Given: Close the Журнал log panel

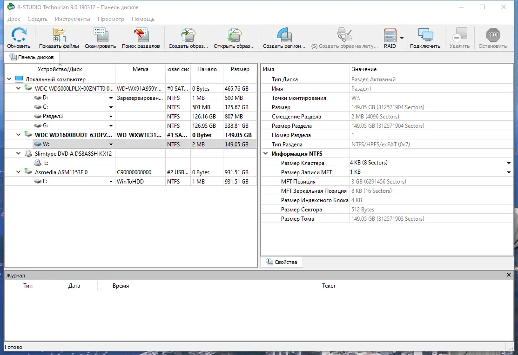Looking at the screenshot, I should click(x=508, y=275).
